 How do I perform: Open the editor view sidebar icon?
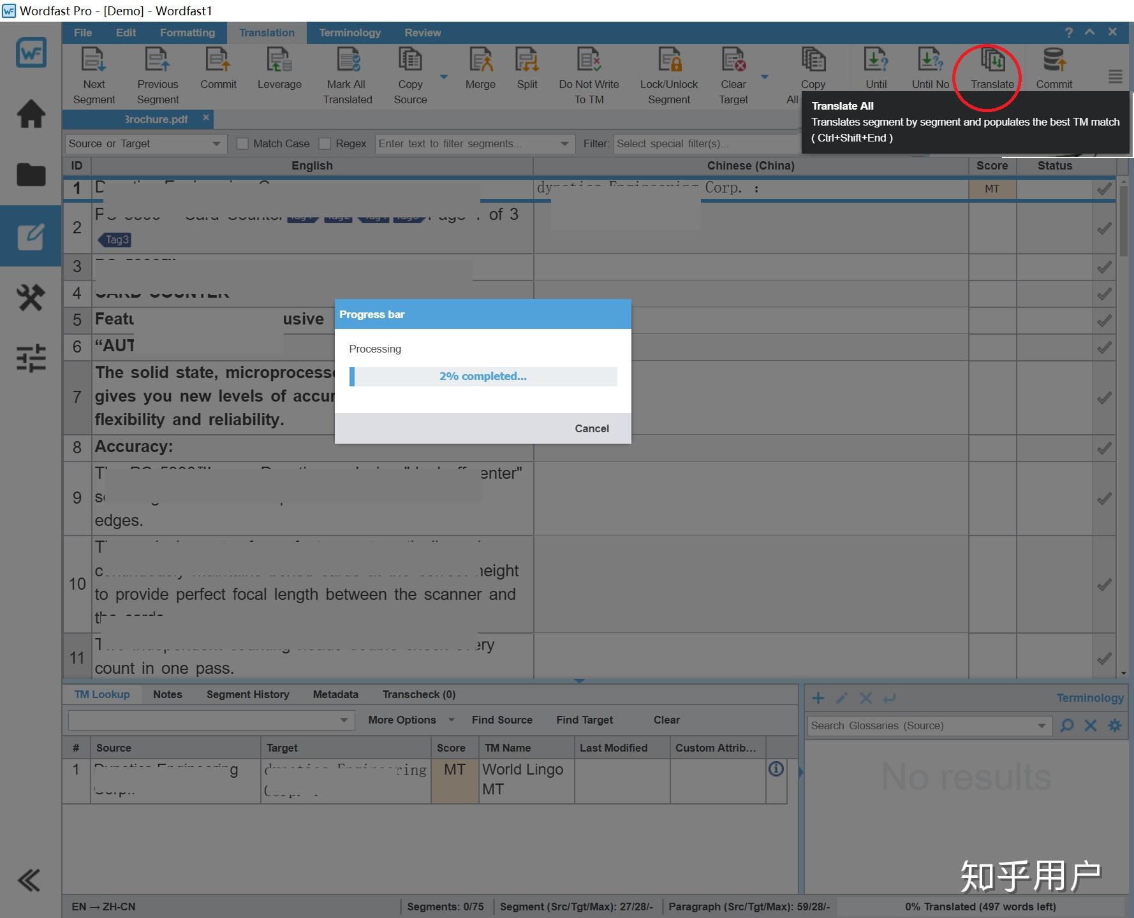coord(31,237)
